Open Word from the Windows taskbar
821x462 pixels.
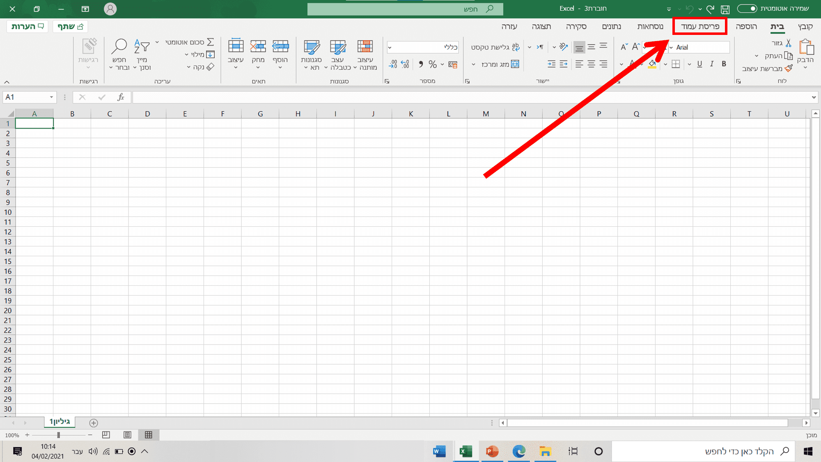(439, 451)
